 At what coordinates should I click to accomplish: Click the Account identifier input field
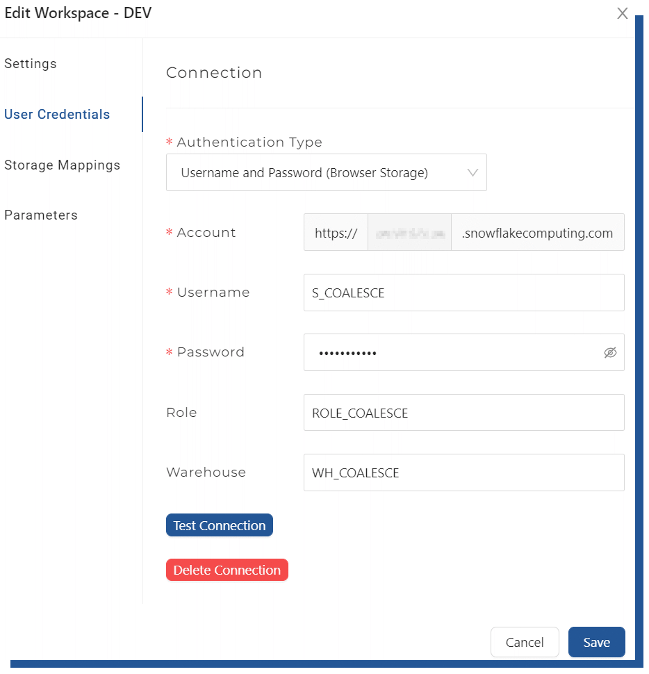coord(409,232)
